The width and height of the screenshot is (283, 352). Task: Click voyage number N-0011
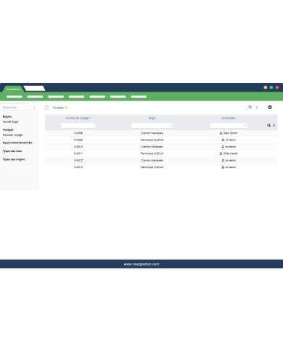pos(78,153)
